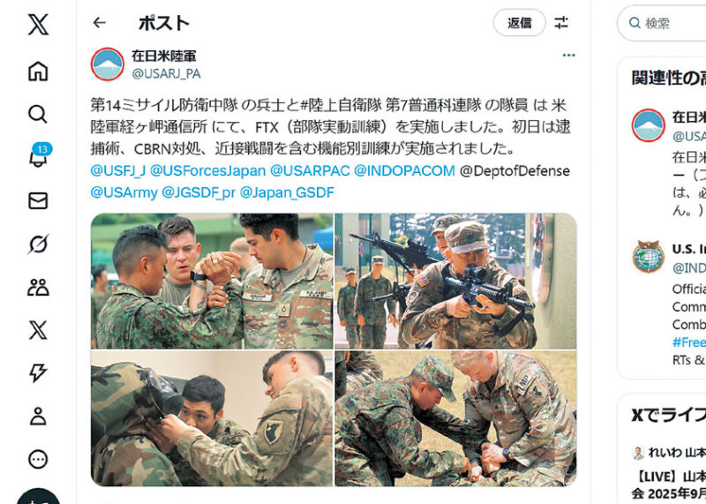706x504 pixels.
Task: Open the More circle icon in sidebar
Action: click(38, 459)
